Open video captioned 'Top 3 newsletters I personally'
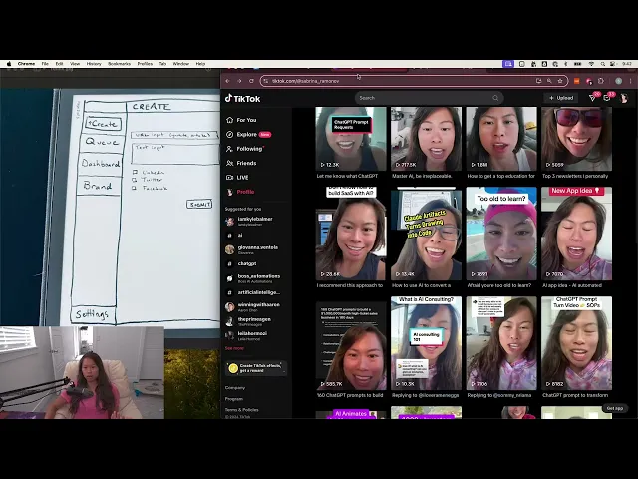 tap(576, 139)
